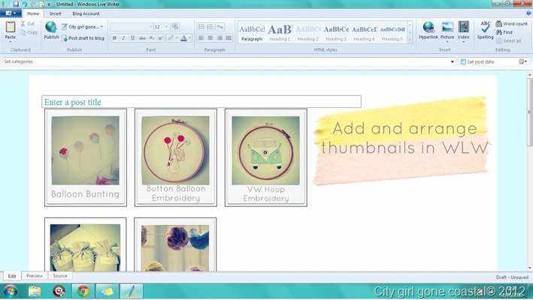Click Undo in the quick access toolbar

pyautogui.click(x=25, y=4)
